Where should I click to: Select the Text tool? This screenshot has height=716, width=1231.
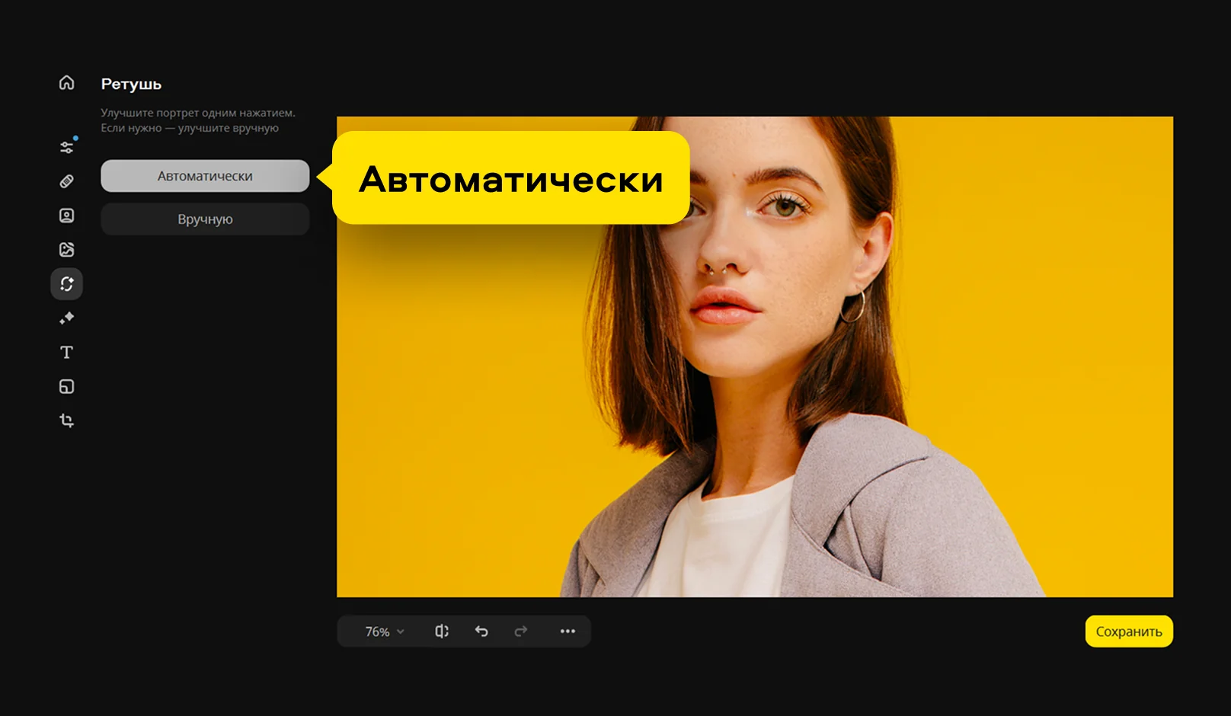[x=67, y=352]
